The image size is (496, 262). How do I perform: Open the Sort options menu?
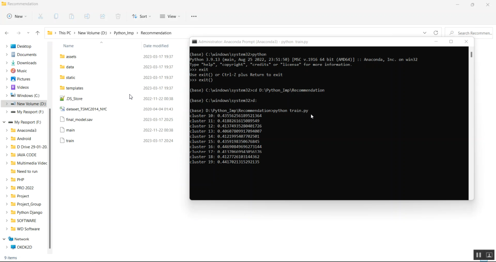point(141,16)
